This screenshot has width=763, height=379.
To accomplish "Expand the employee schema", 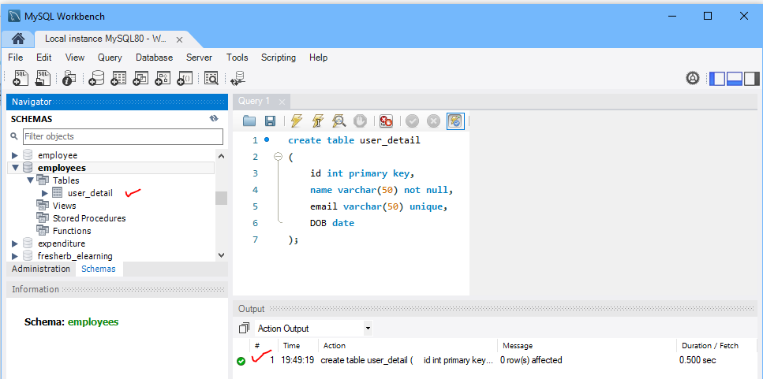I will [x=15, y=155].
